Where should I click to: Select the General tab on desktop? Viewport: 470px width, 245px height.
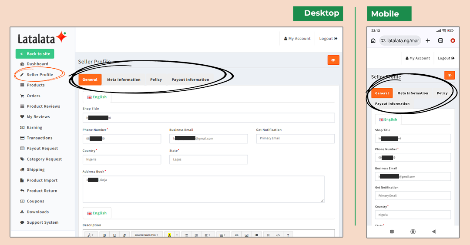[x=90, y=79]
